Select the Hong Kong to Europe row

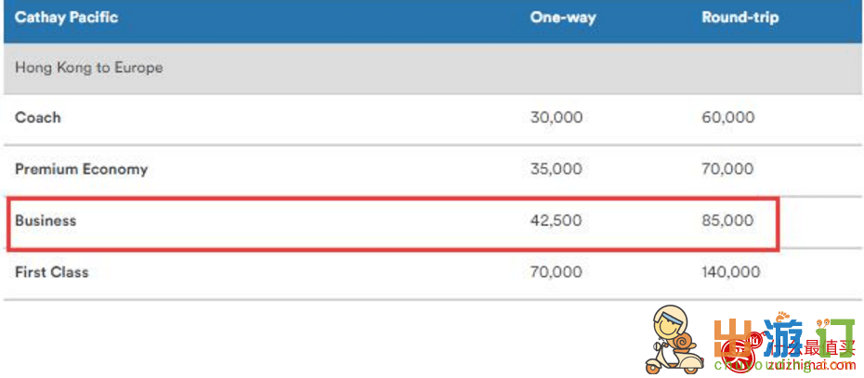tap(433, 69)
